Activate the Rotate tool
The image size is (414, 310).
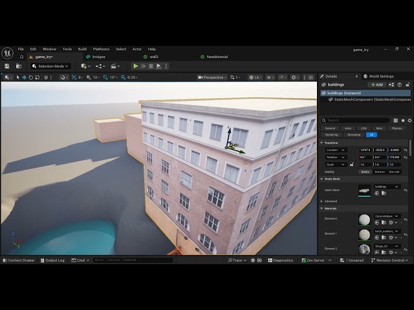[x=31, y=77]
